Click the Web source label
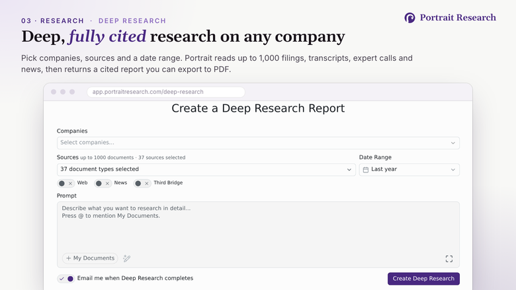The height and width of the screenshot is (290, 516). pyautogui.click(x=82, y=182)
